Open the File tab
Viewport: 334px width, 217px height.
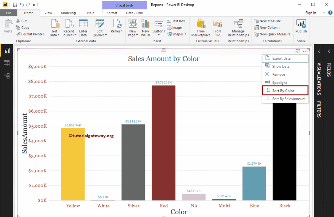coord(9,13)
